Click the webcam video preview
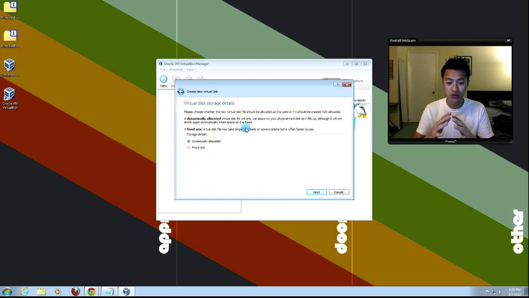529x298 pixels. pos(450,92)
